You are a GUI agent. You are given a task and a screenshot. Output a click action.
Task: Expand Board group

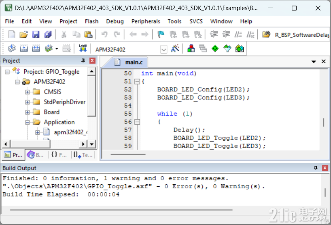pos(28,112)
